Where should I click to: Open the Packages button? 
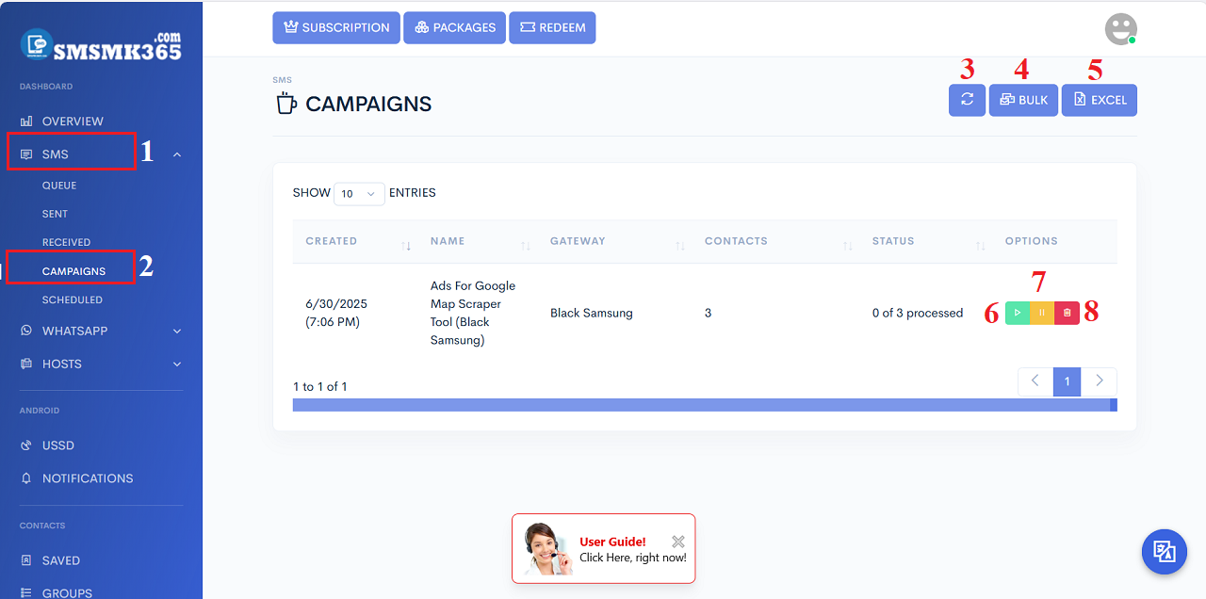(455, 27)
